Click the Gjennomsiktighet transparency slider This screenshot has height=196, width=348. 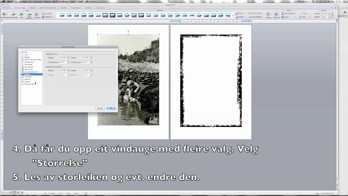click(255, 13)
